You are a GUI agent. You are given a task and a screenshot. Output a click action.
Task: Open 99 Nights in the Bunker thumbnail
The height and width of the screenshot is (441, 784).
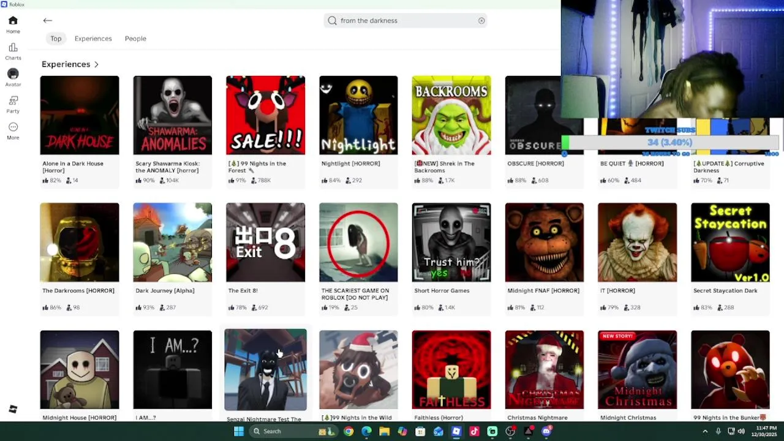(x=730, y=370)
